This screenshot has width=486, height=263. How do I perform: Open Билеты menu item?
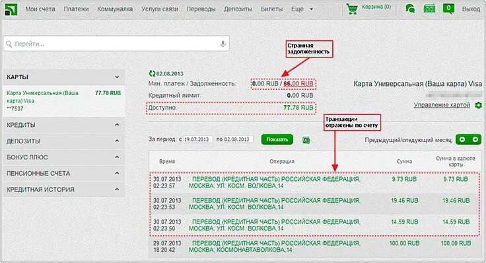[x=271, y=9]
